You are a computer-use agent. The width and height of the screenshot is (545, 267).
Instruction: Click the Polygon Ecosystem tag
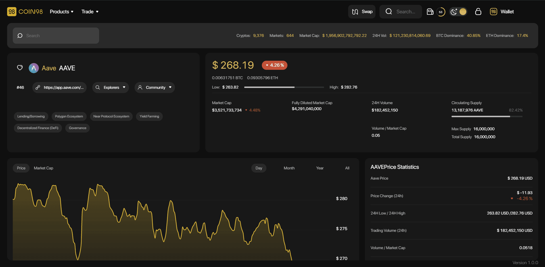coord(69,116)
